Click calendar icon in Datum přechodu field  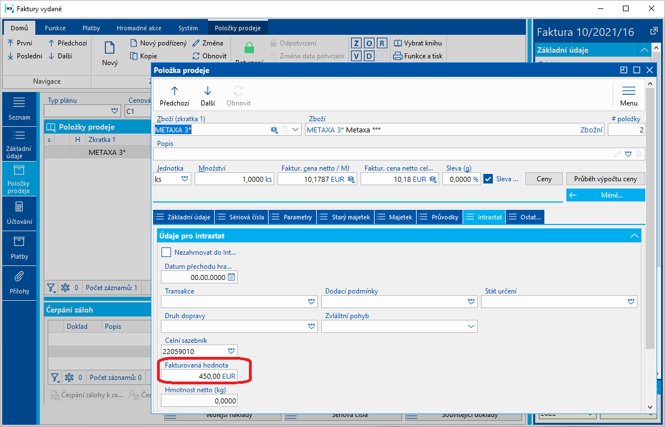(x=231, y=277)
